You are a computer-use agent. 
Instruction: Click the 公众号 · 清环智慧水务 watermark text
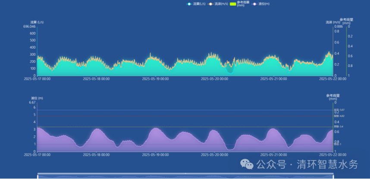point(307,164)
